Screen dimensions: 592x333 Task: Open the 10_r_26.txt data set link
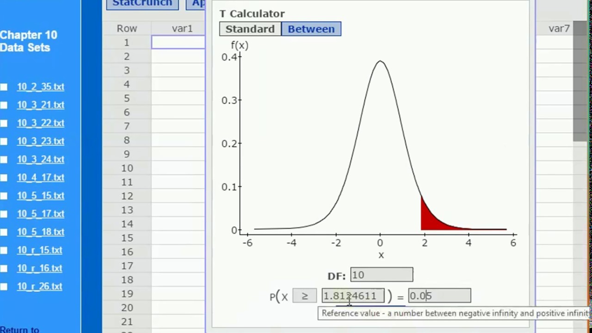point(39,286)
